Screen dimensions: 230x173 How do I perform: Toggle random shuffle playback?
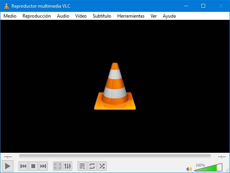[x=102, y=166]
